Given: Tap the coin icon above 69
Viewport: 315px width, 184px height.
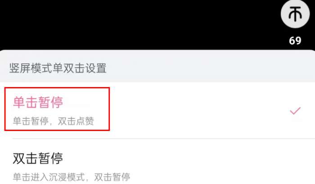Looking at the screenshot, I should 295,14.
